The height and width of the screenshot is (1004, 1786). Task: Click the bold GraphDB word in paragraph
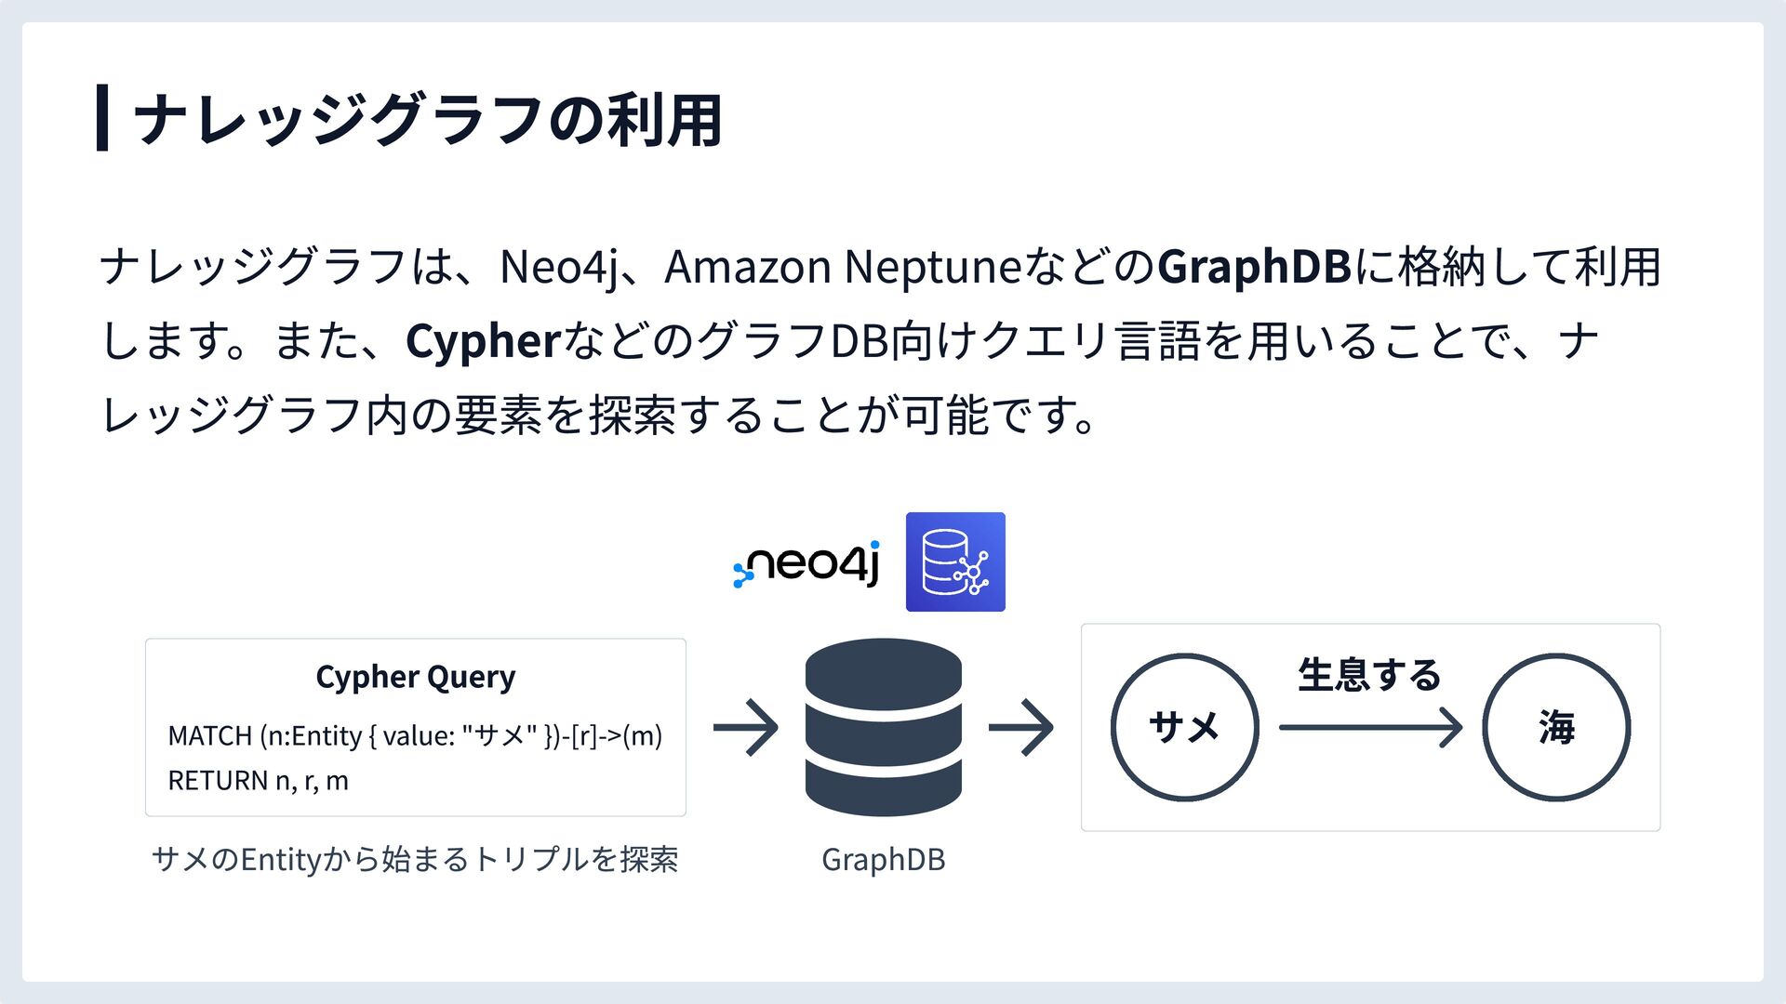pos(1253,267)
